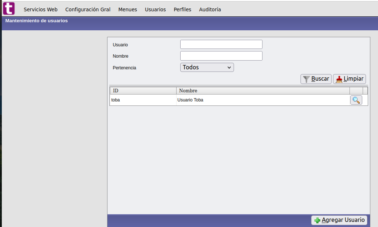Focus the Nombre filter text field

pyautogui.click(x=221, y=56)
